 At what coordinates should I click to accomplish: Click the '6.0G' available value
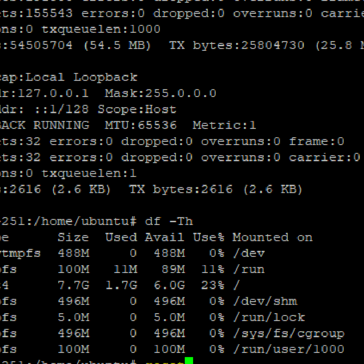click(170, 285)
